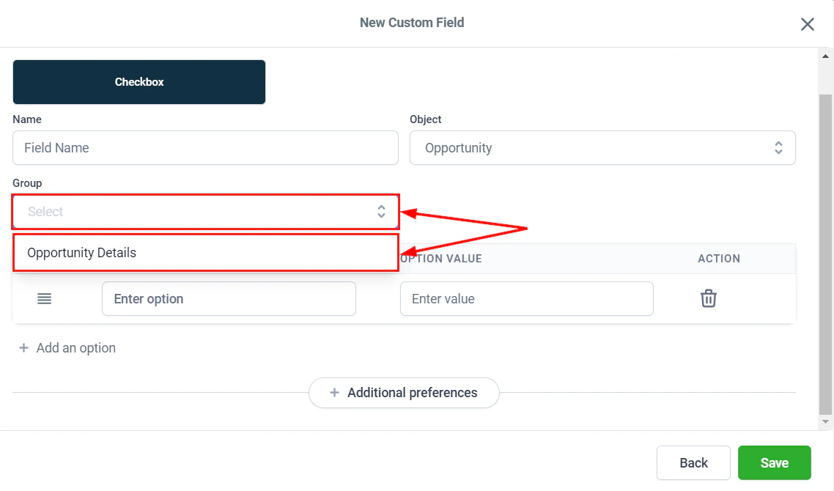The width and height of the screenshot is (834, 491).
Task: Delete the option row using the trash icon
Action: [x=708, y=298]
